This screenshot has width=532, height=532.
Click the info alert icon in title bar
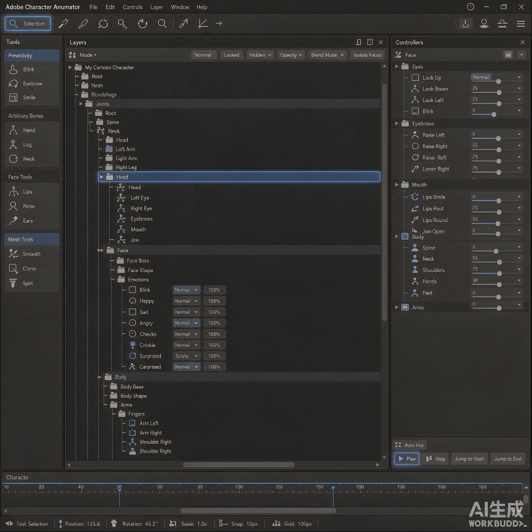click(471, 6)
